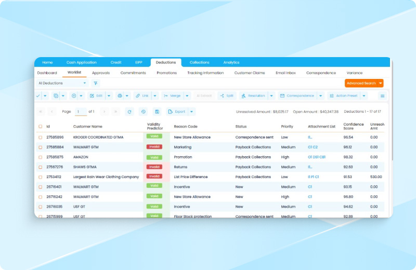The image size is (416, 270).
Task: Tick checkbox for row 26716242
Action: 41,197
